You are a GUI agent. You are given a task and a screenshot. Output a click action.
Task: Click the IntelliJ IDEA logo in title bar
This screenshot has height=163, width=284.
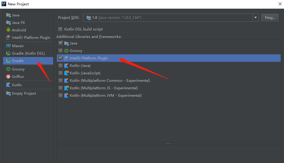pos(4,4)
